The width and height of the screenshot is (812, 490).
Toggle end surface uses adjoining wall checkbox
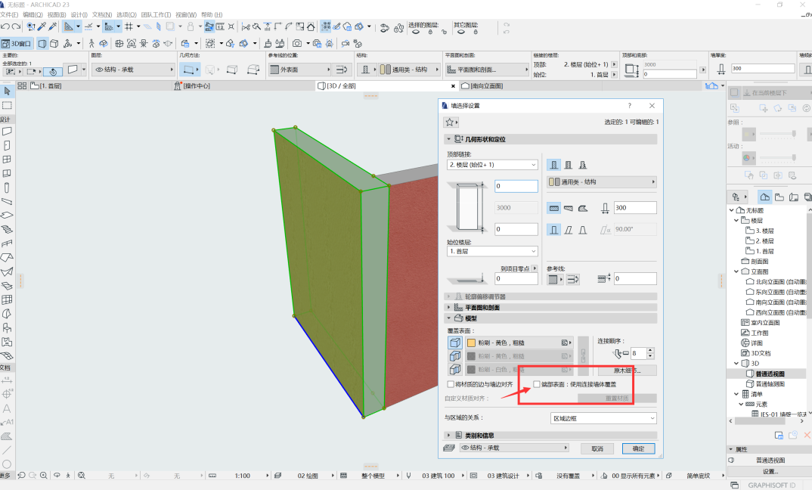[x=537, y=384]
